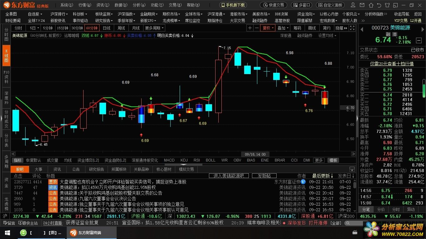Viewport: 426px width, 239px height.
Task: Expand 资金流向 dropdown
Action: click(306, 14)
